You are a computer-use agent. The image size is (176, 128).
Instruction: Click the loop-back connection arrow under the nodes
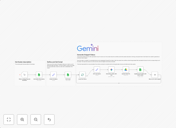pyautogui.click(x=119, y=83)
